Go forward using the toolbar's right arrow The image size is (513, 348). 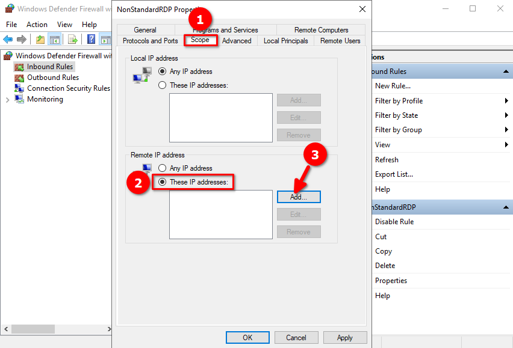pyautogui.click(x=22, y=40)
